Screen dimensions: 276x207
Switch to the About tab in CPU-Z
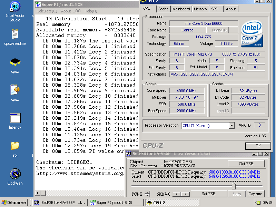[x=230, y=9]
